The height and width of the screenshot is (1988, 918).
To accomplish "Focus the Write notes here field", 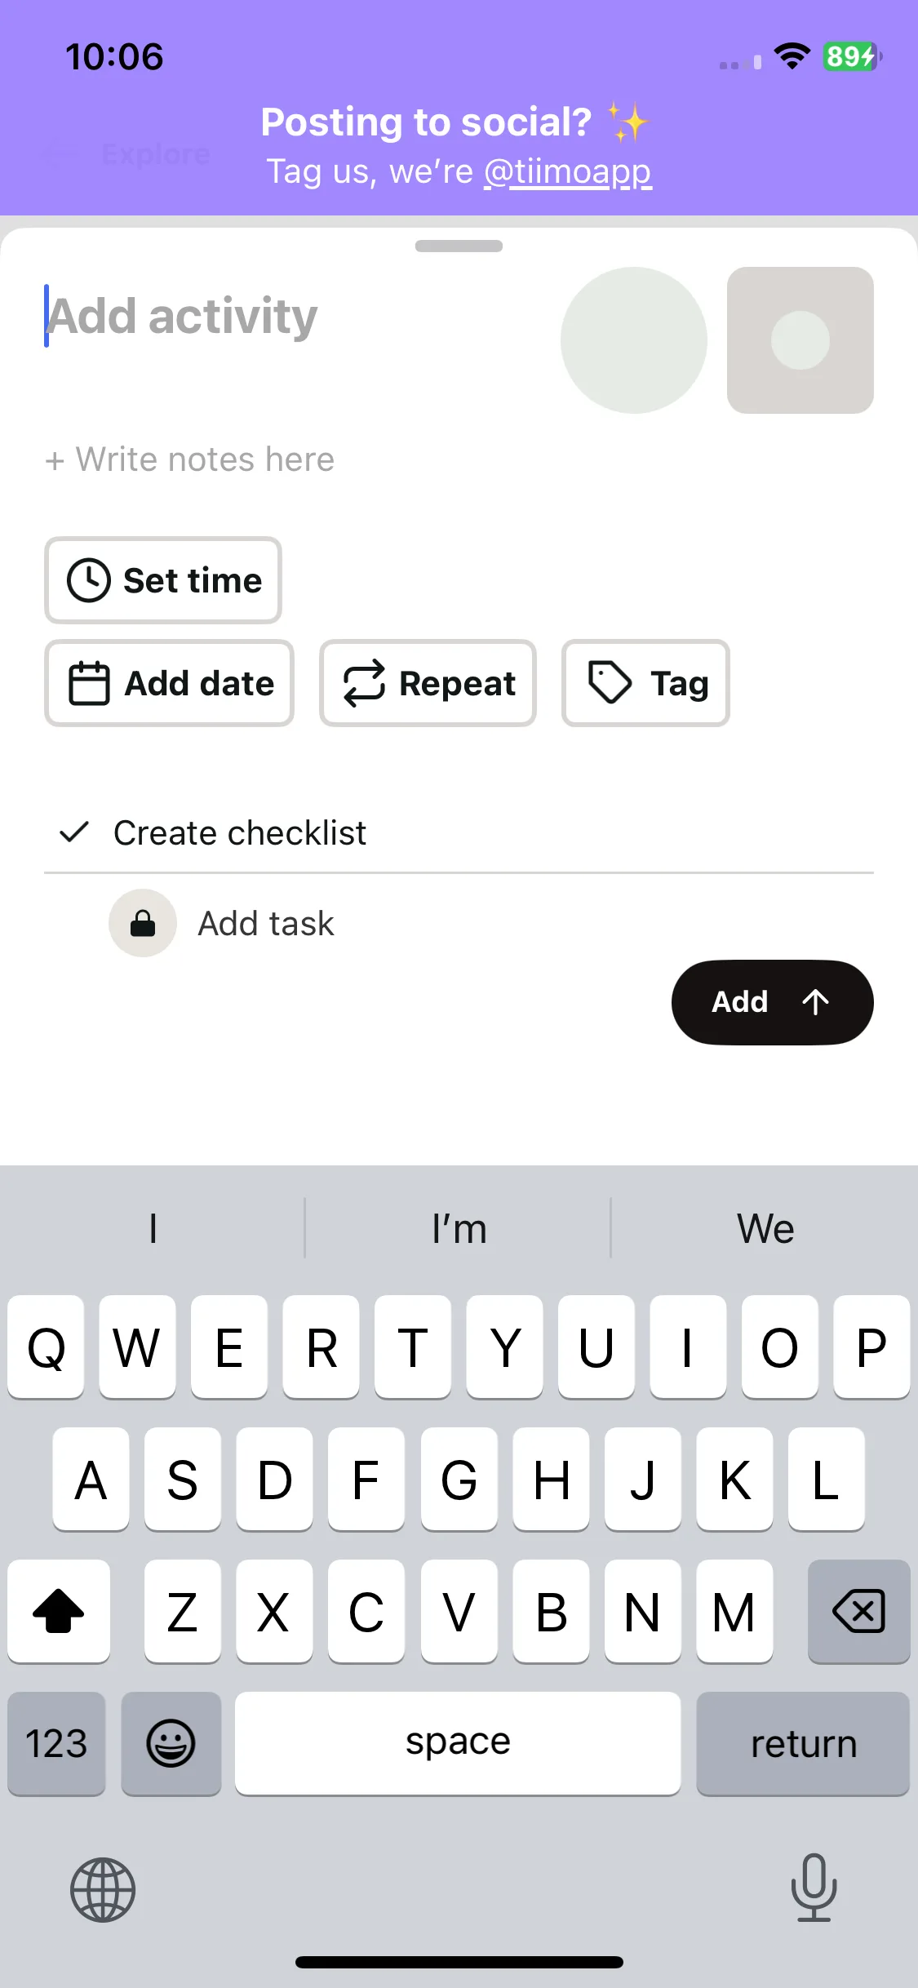I will (x=189, y=459).
